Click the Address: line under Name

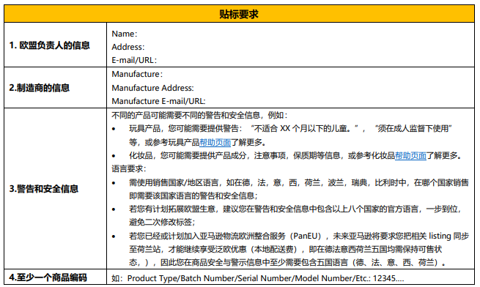[128, 47]
